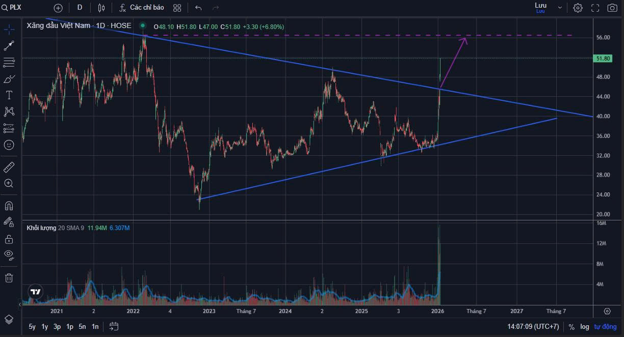The image size is (624, 337).
Task: Select the trend line drawing tool
Action: point(9,46)
